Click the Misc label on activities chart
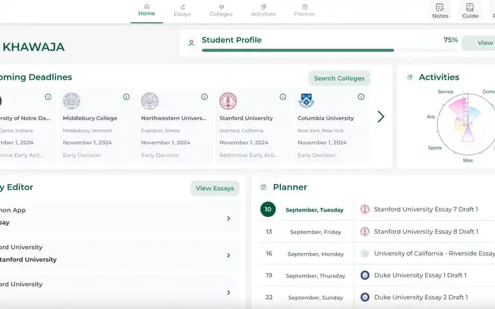This screenshot has width=495, height=309. coord(468,160)
